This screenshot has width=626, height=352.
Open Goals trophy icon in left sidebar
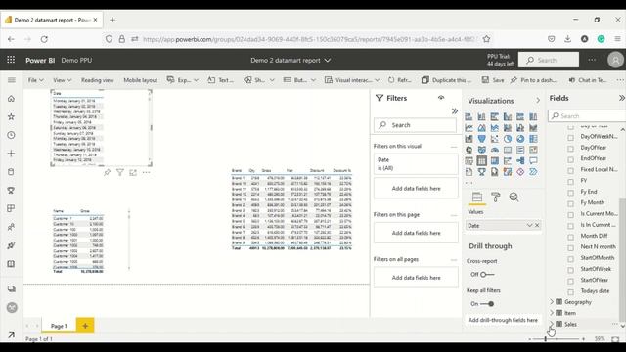(x=11, y=191)
